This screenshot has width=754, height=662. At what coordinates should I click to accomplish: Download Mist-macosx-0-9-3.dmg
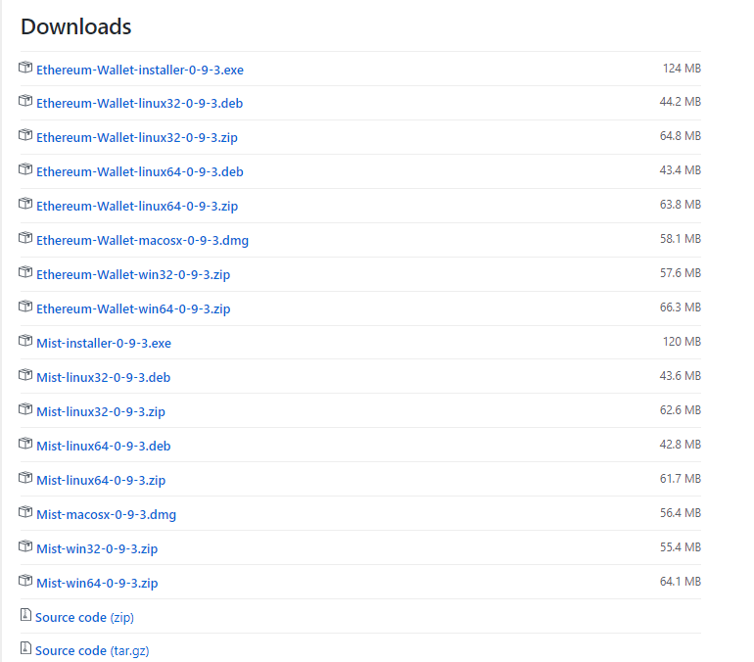click(x=107, y=515)
